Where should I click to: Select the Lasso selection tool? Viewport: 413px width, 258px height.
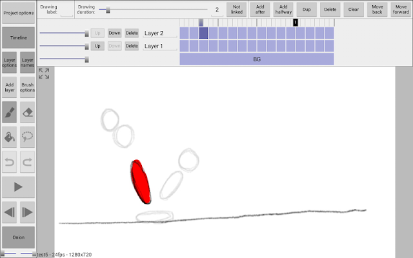click(27, 137)
